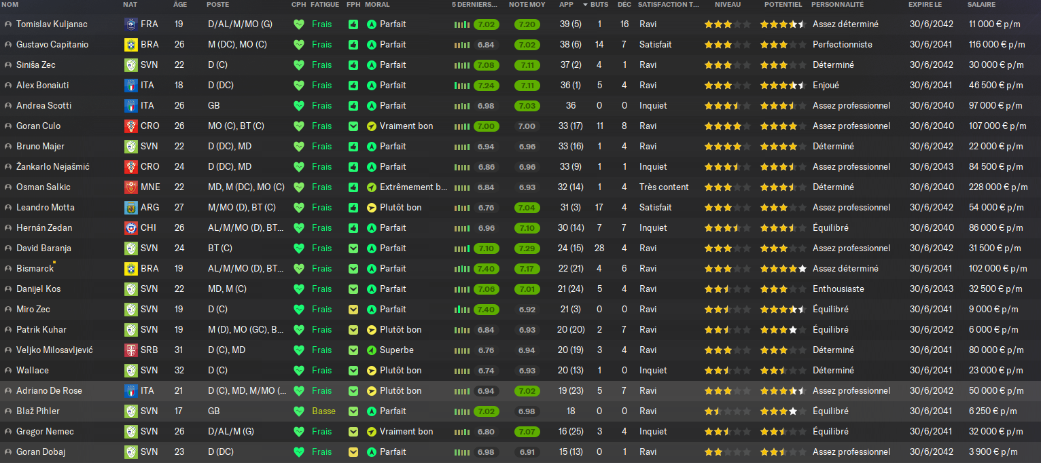The width and height of the screenshot is (1041, 463).
Task: Click the player icon beside Tomislav Kuljanac
Action: (7, 24)
